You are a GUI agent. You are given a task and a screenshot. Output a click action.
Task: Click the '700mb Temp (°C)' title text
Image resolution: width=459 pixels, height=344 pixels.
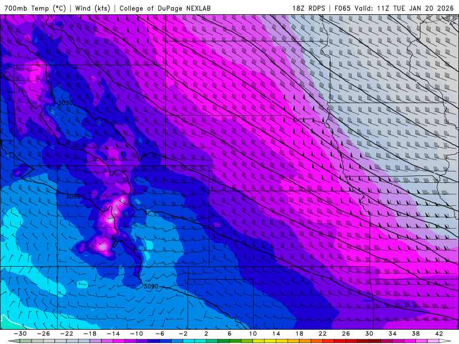pyautogui.click(x=35, y=8)
